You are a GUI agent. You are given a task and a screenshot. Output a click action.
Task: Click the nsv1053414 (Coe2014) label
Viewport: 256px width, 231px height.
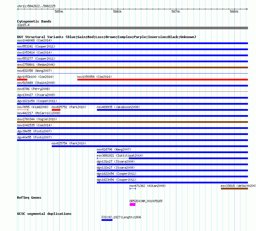coord(35,52)
